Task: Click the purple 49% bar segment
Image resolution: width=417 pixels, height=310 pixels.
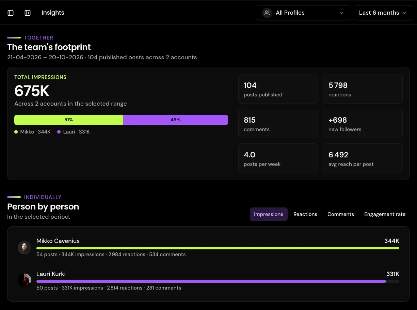Action: click(176, 120)
